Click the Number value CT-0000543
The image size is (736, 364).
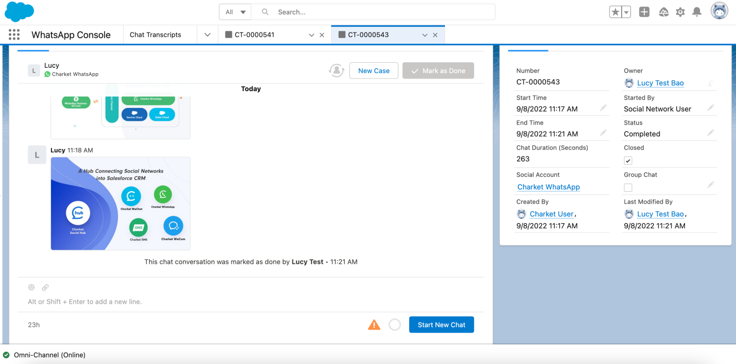pos(538,82)
